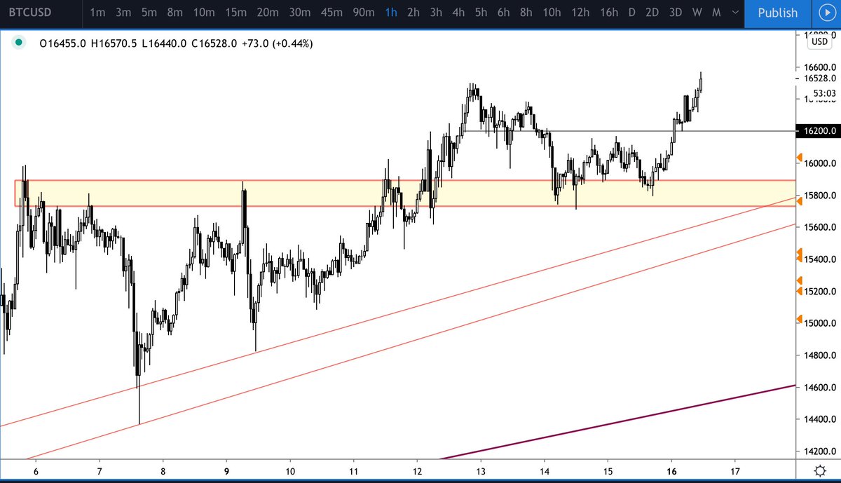Select the 1m timeframe
The width and height of the screenshot is (841, 483).
(98, 13)
